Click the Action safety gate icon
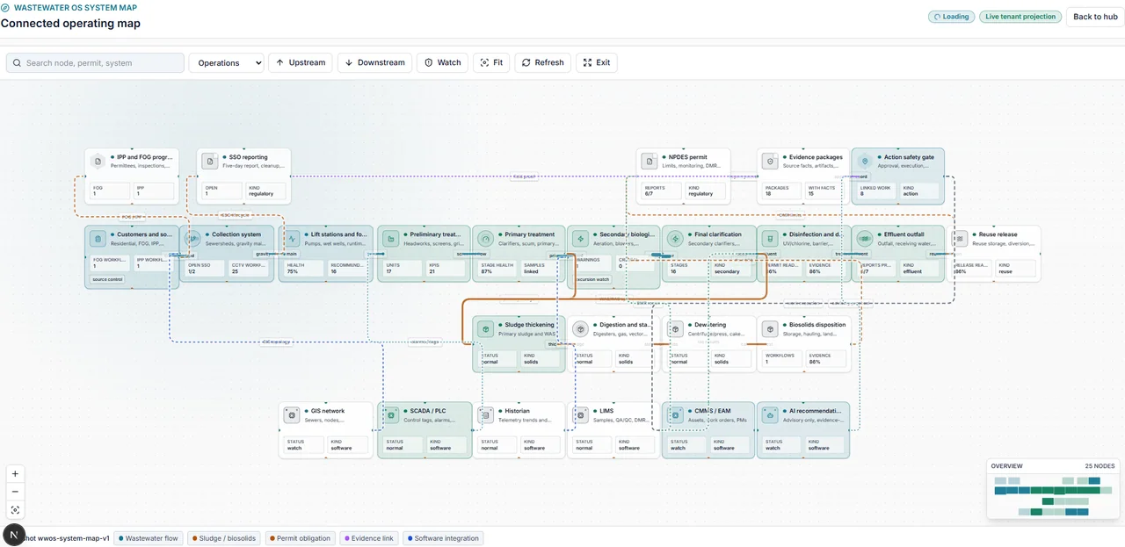The width and height of the screenshot is (1125, 547). pos(865,162)
